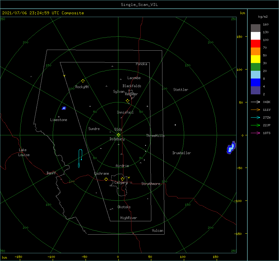Click the Sylvan town label

coord(119,92)
